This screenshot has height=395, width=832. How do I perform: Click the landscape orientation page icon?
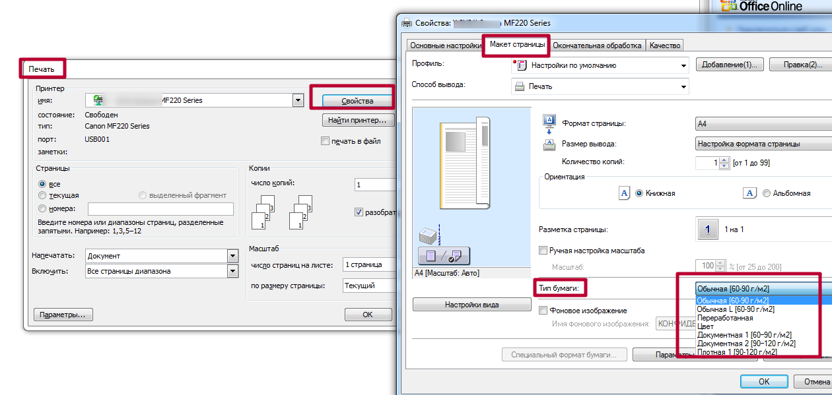pyautogui.click(x=749, y=193)
